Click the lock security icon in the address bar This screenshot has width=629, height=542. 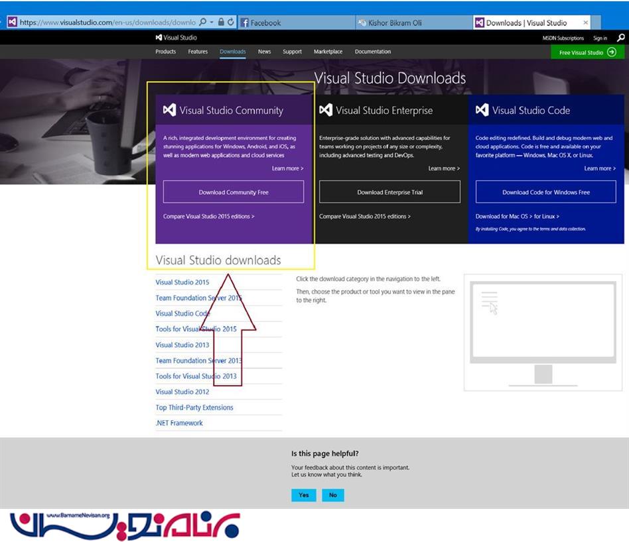pyautogui.click(x=221, y=22)
